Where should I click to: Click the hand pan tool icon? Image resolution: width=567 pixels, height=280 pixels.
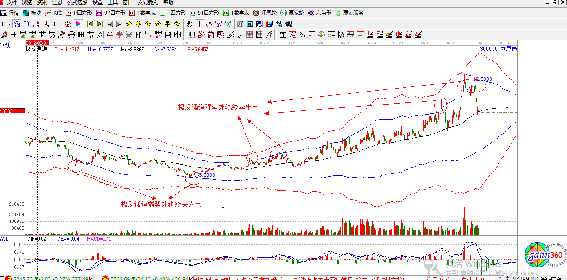(190, 24)
